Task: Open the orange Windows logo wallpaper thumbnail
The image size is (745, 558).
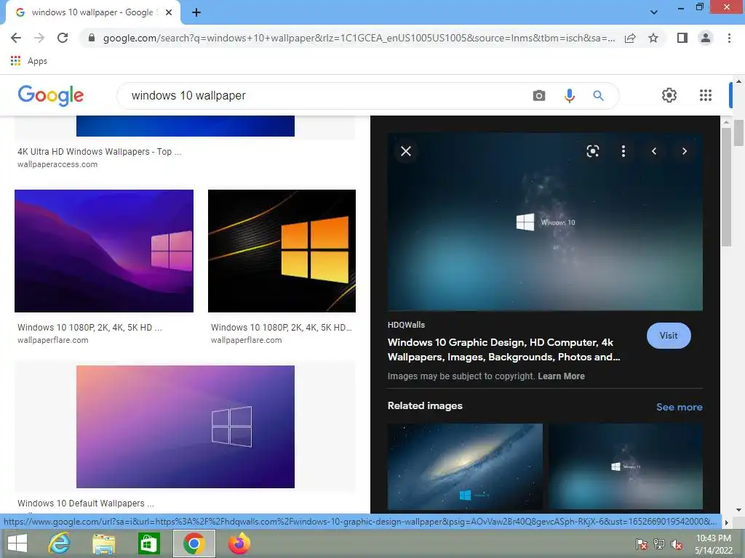Action: tap(282, 251)
